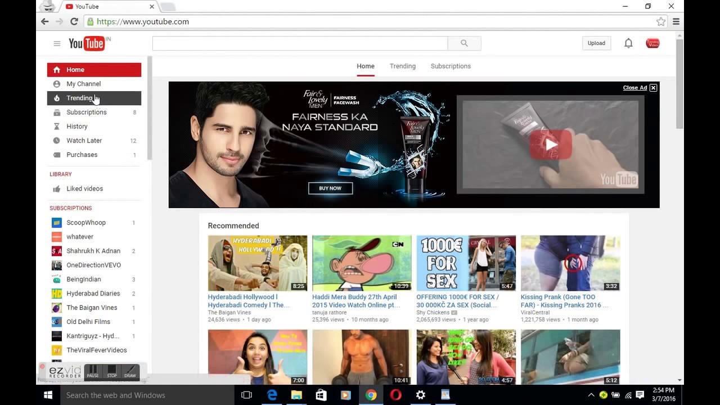Click the Close Ad link

tap(634, 88)
